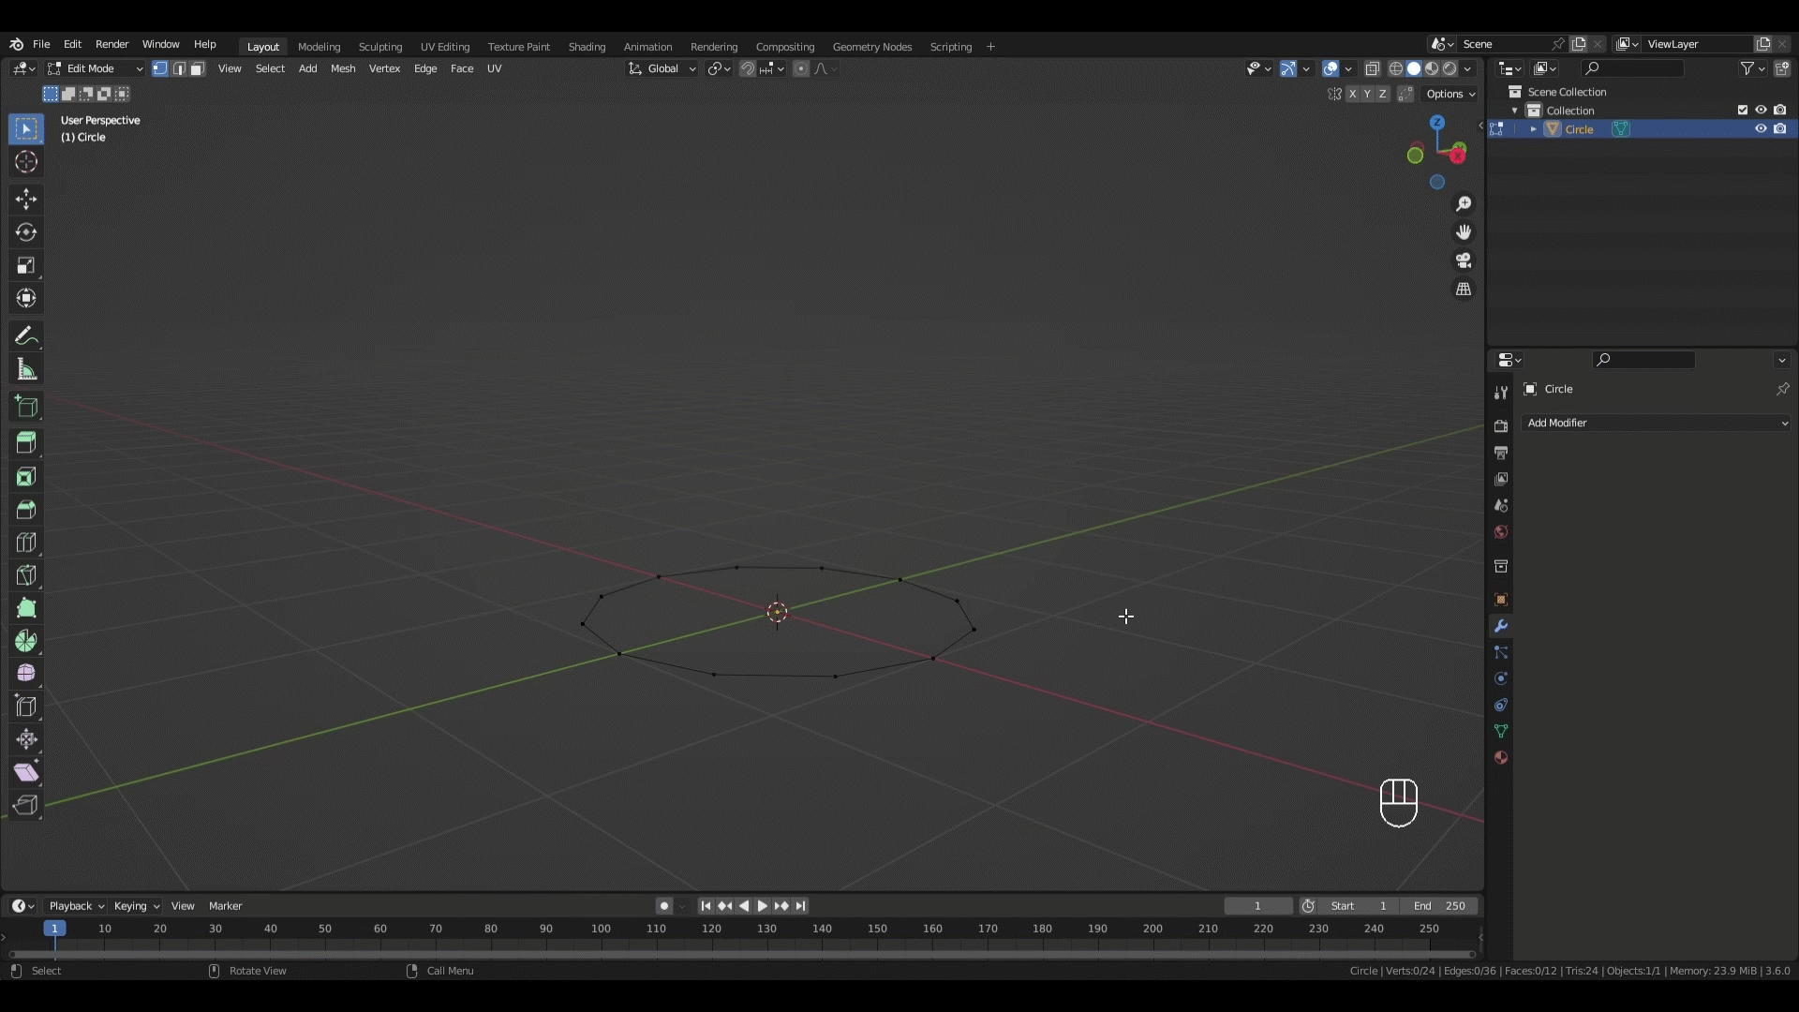Click the frame 1 playhead marker

(54, 929)
